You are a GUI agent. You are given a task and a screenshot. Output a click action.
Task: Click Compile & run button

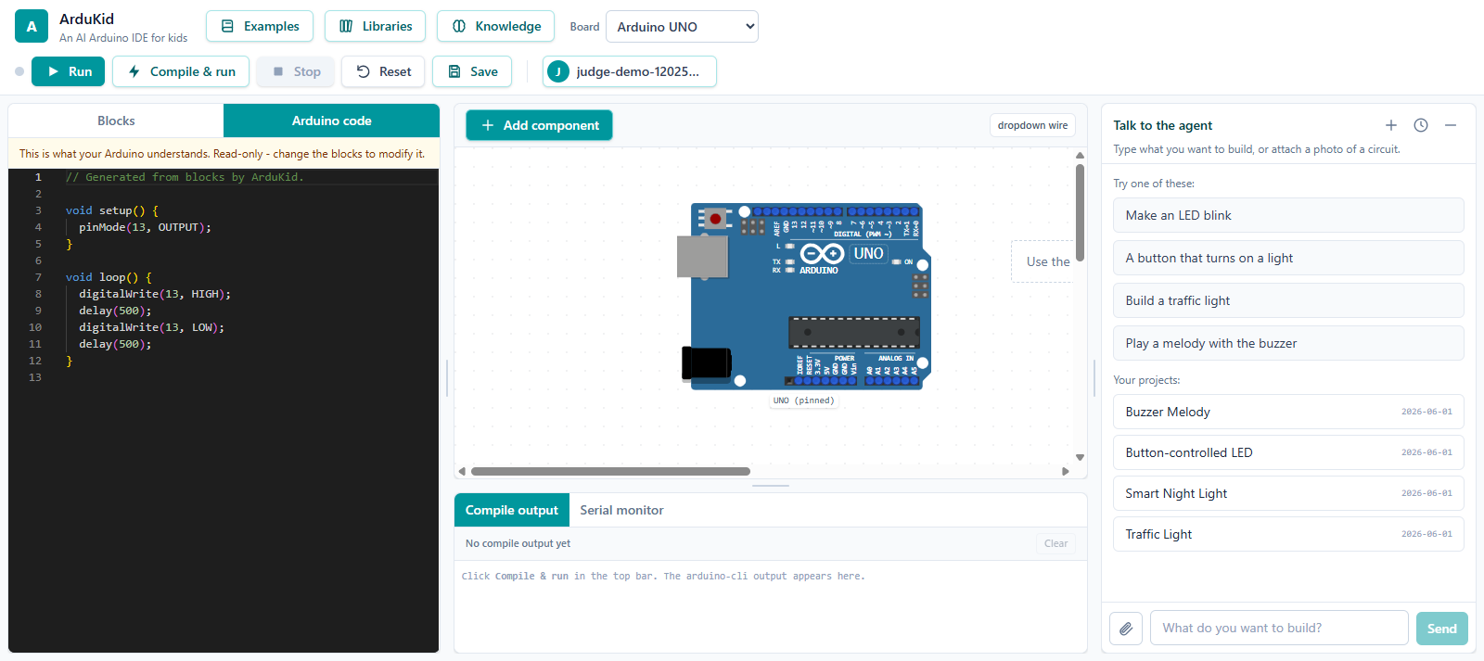(181, 71)
